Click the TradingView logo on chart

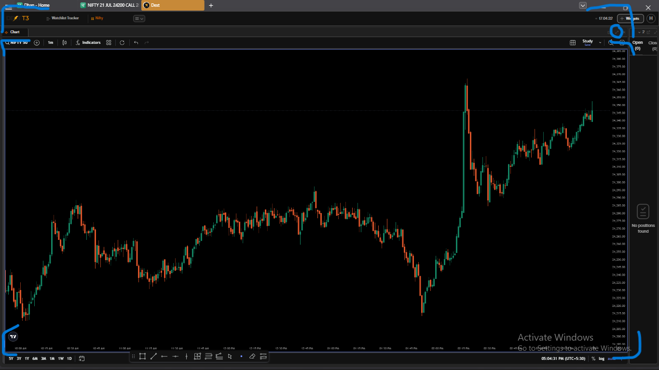(x=14, y=337)
